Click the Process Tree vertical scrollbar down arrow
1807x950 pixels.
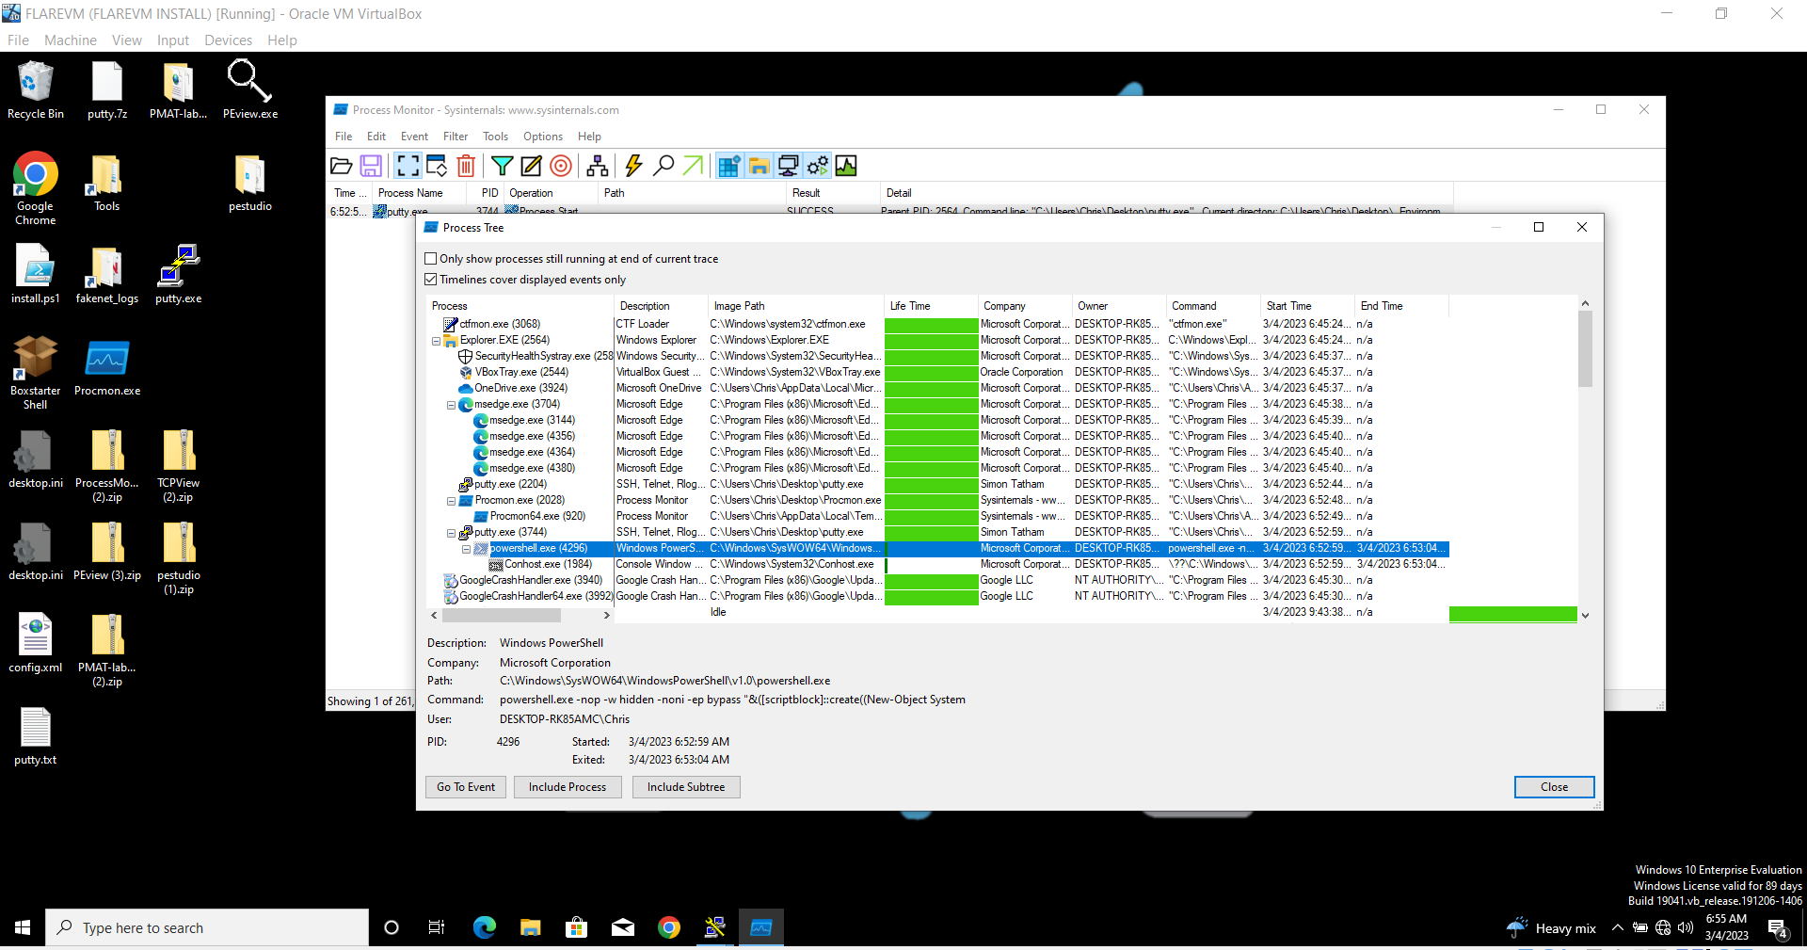1586,616
